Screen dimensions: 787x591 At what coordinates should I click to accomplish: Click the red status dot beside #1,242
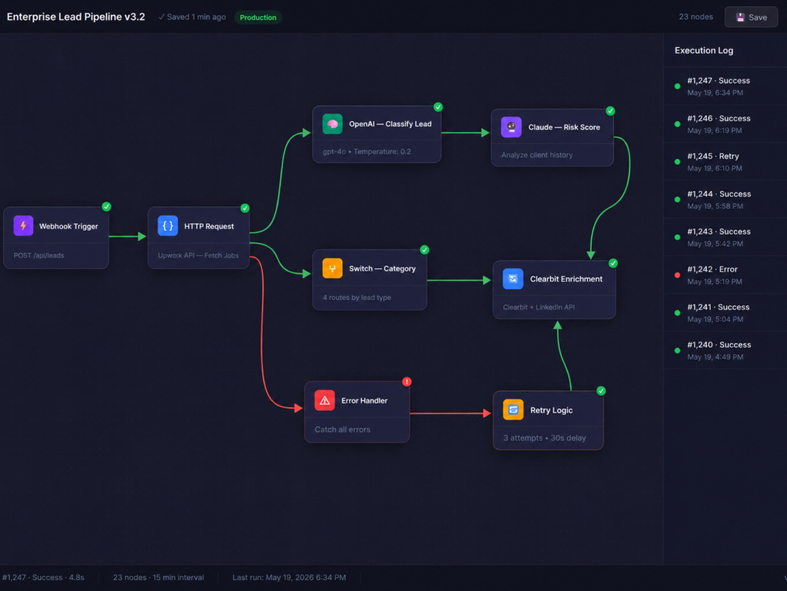tap(677, 275)
